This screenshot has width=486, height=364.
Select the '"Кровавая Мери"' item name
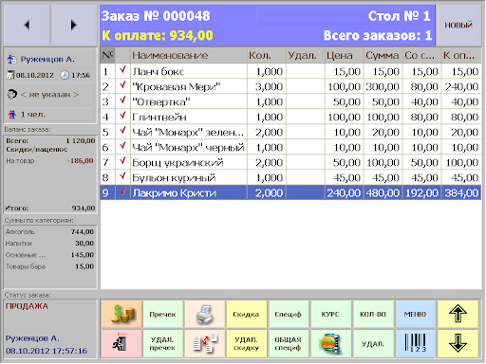click(x=177, y=87)
